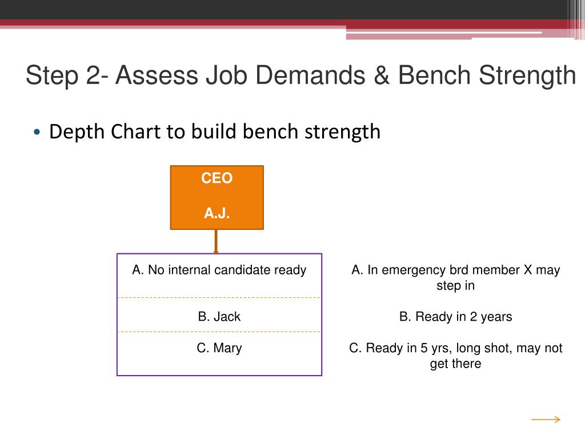
Task: Click the 'Ready in 5 yrs, long shot' note
Action: (x=455, y=356)
